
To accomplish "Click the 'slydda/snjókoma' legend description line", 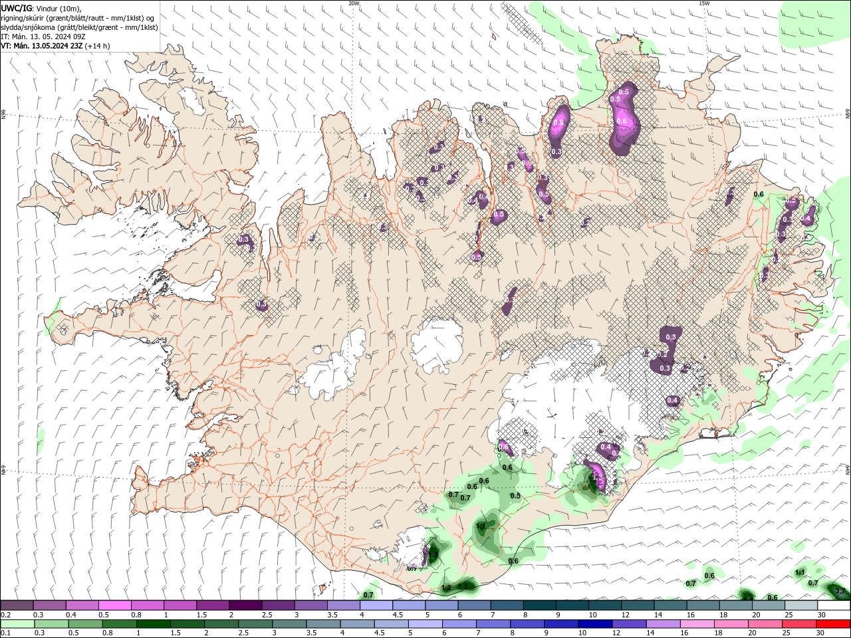I will [79, 27].
